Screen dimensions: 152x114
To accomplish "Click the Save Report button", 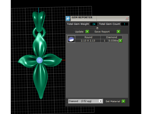I will (x=105, y=32).
